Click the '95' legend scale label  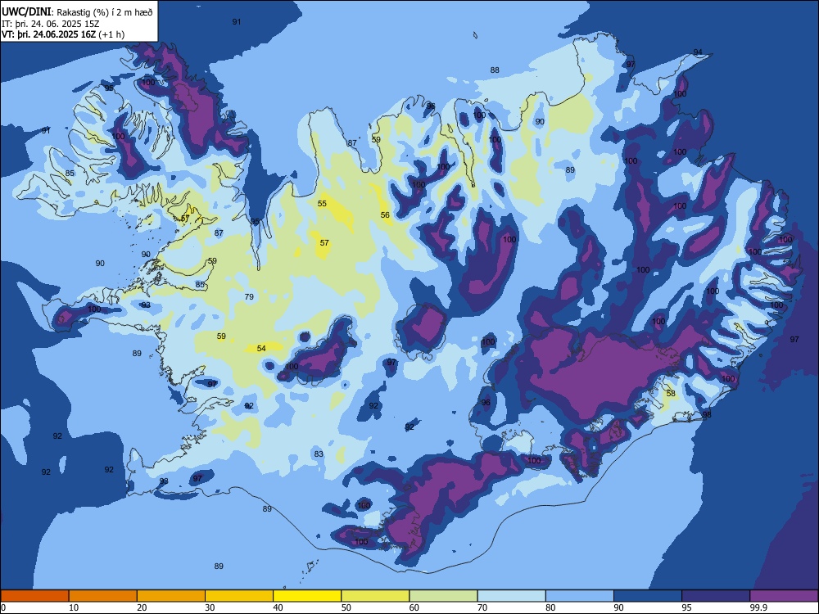click(687, 607)
